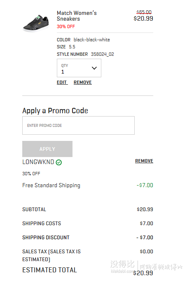Screen dimensions: 187x281
Task: Open the black sneaker product thumbnail
Action: tap(36, 23)
